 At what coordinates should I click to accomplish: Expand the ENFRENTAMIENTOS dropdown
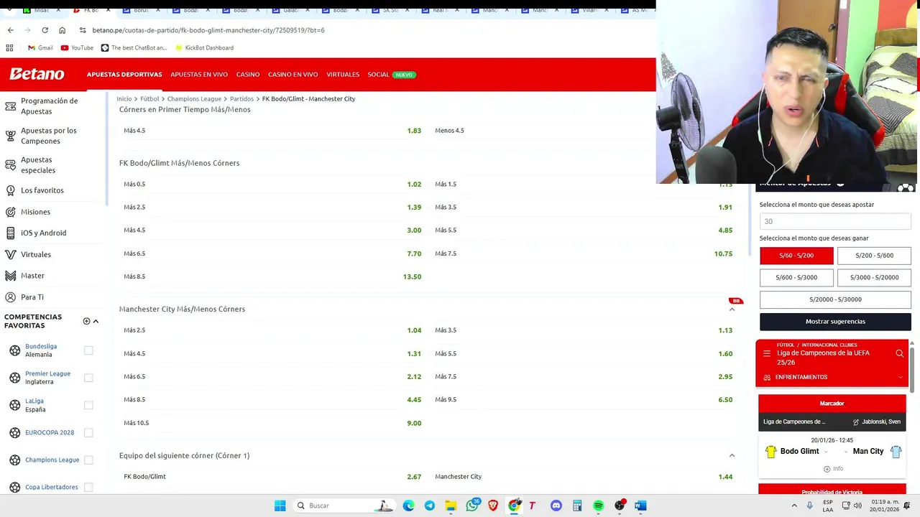point(901,377)
